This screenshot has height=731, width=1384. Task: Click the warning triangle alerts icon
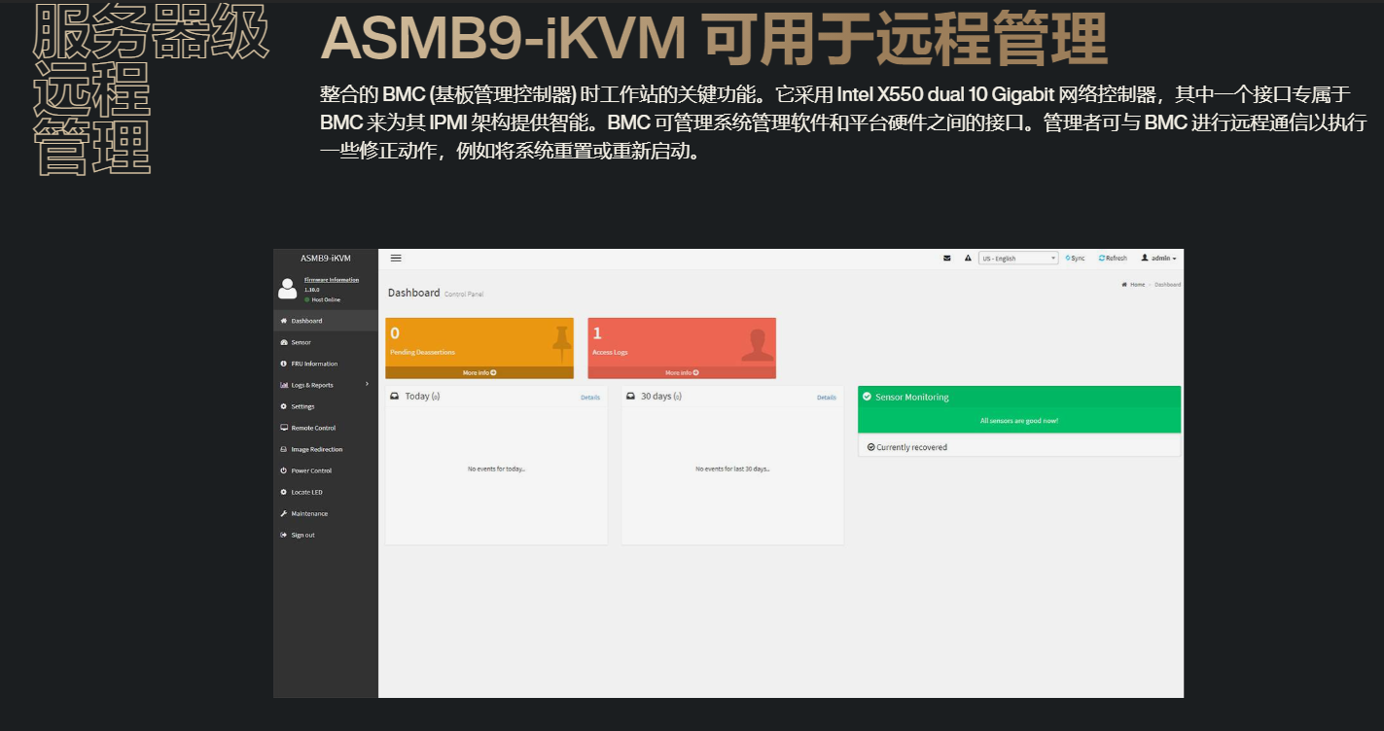pyautogui.click(x=968, y=259)
